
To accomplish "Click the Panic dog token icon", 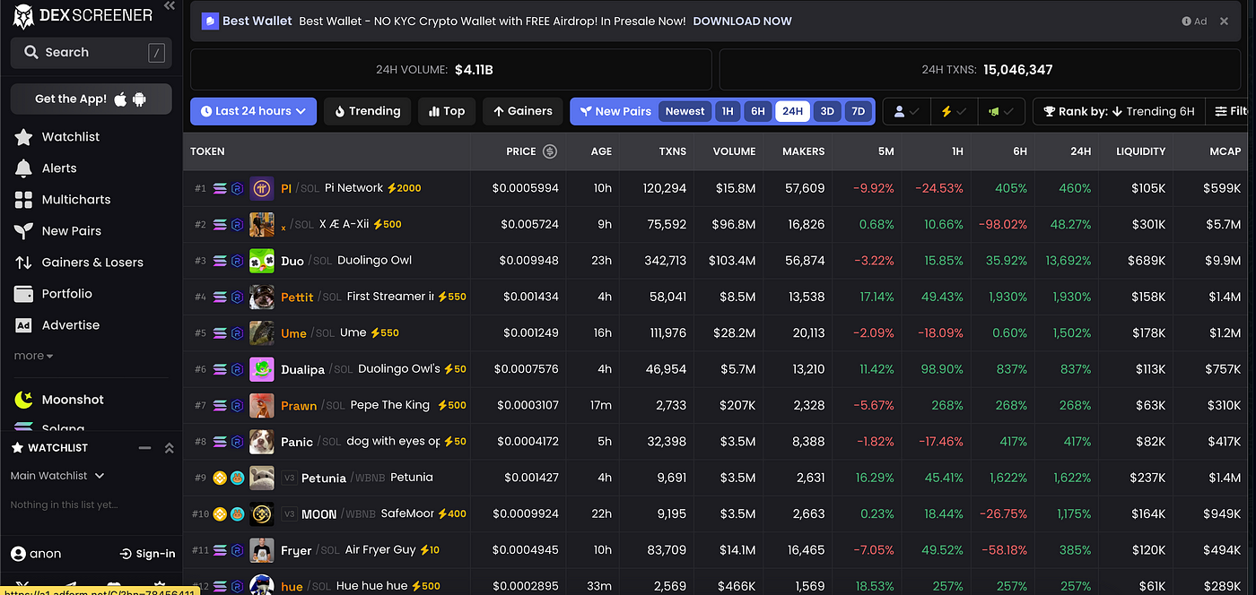I will click(x=262, y=442).
